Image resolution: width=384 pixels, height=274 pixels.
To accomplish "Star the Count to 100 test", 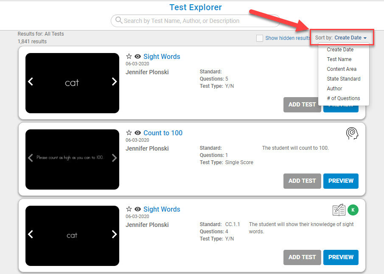I will 129,133.
